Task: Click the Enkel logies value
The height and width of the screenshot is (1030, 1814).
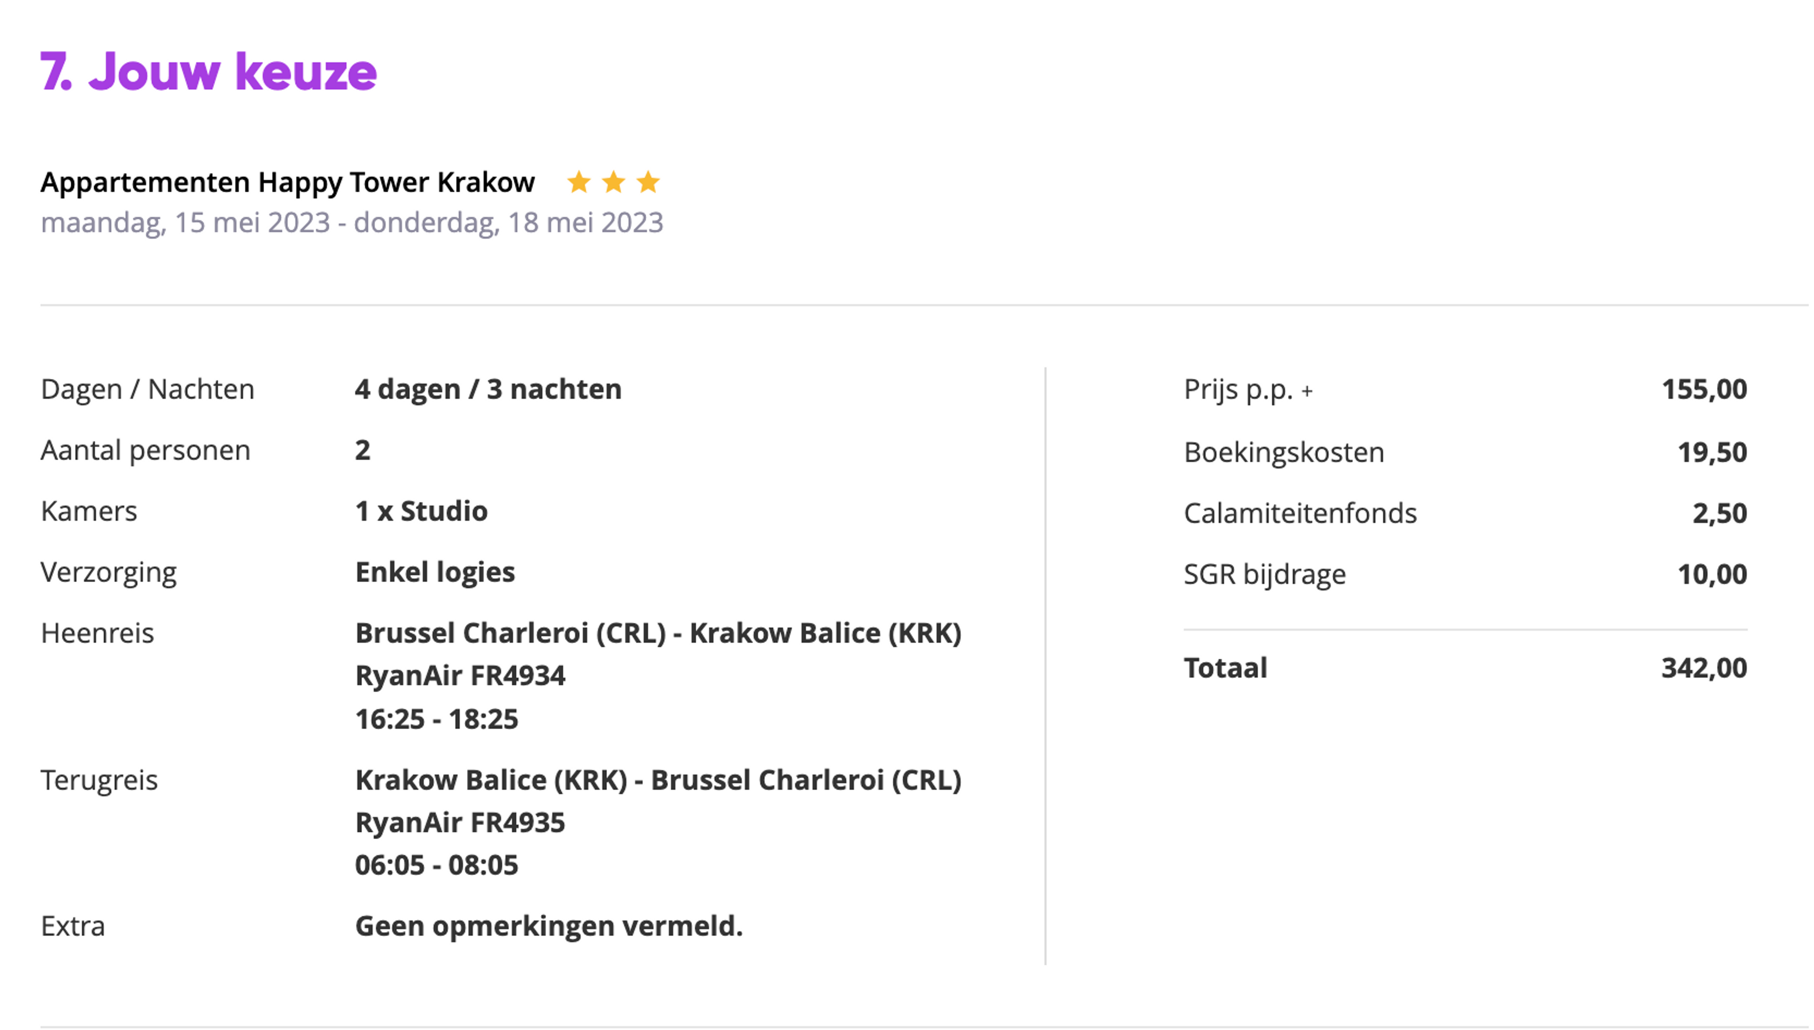Action: (x=435, y=572)
